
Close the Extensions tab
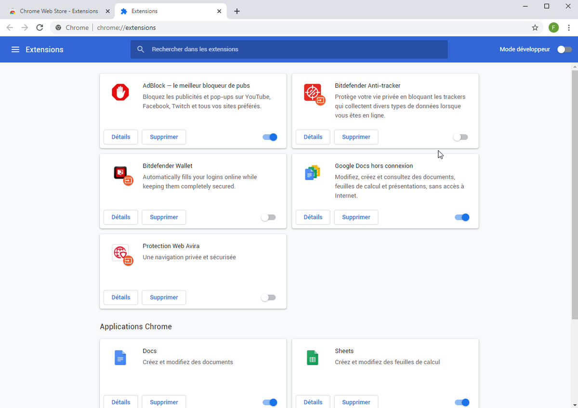coord(219,11)
